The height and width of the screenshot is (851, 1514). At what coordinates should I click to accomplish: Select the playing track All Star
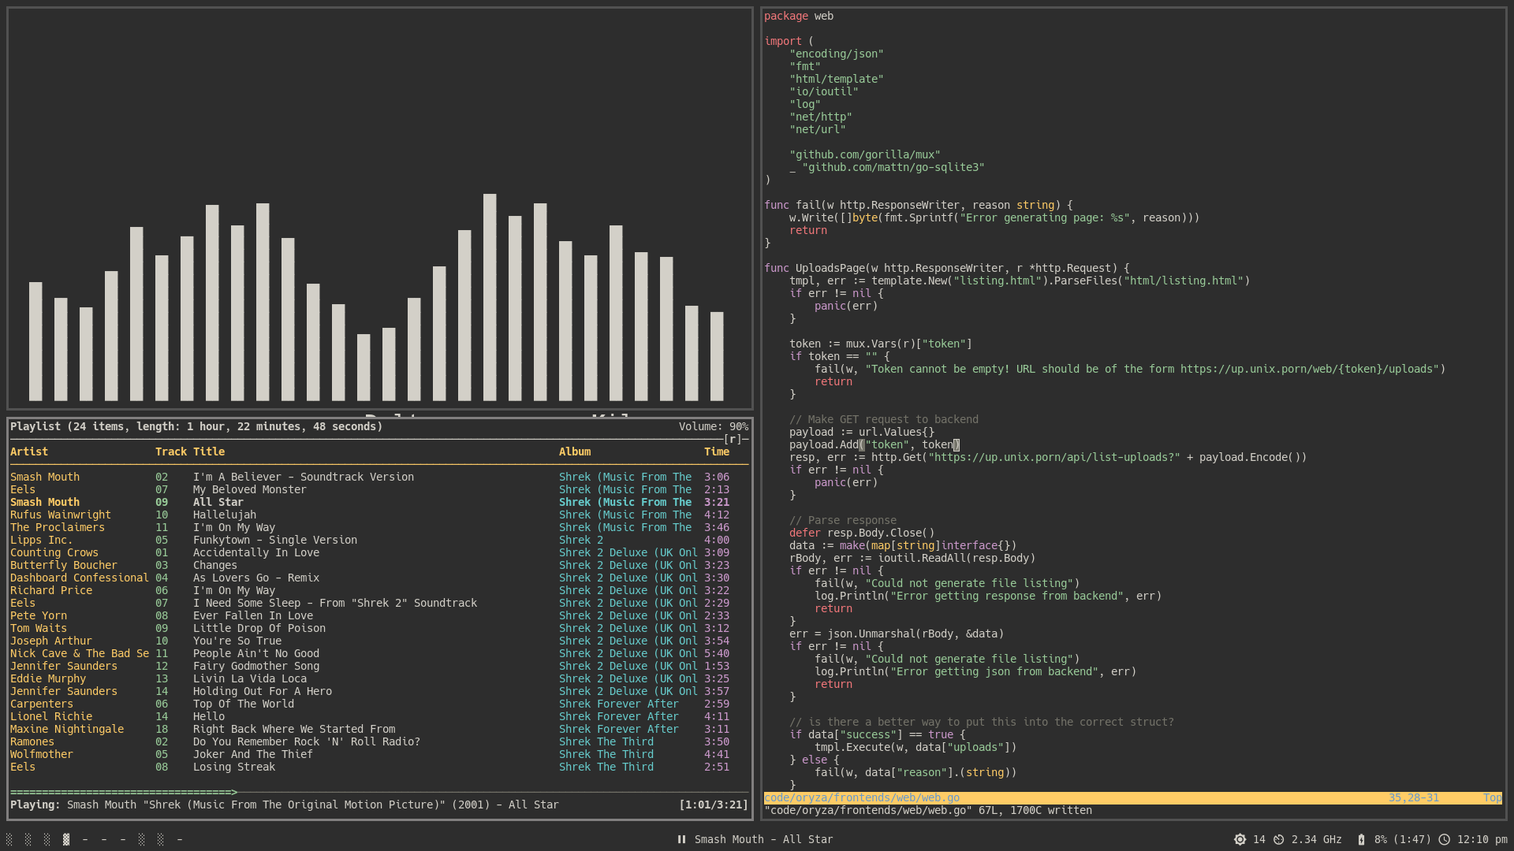point(218,502)
